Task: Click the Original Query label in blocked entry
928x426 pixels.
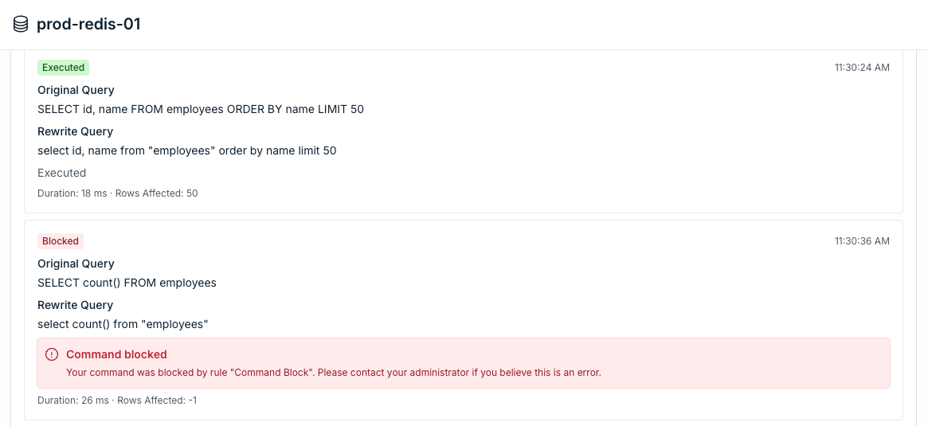Action: pyautogui.click(x=76, y=264)
